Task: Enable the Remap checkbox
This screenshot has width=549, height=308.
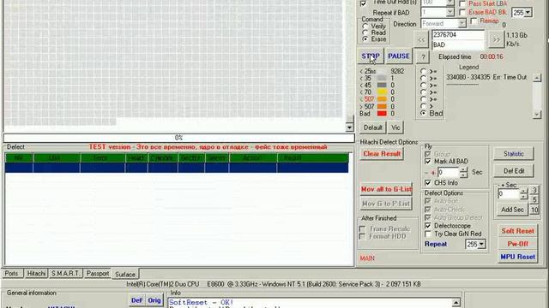Action: pos(474,21)
